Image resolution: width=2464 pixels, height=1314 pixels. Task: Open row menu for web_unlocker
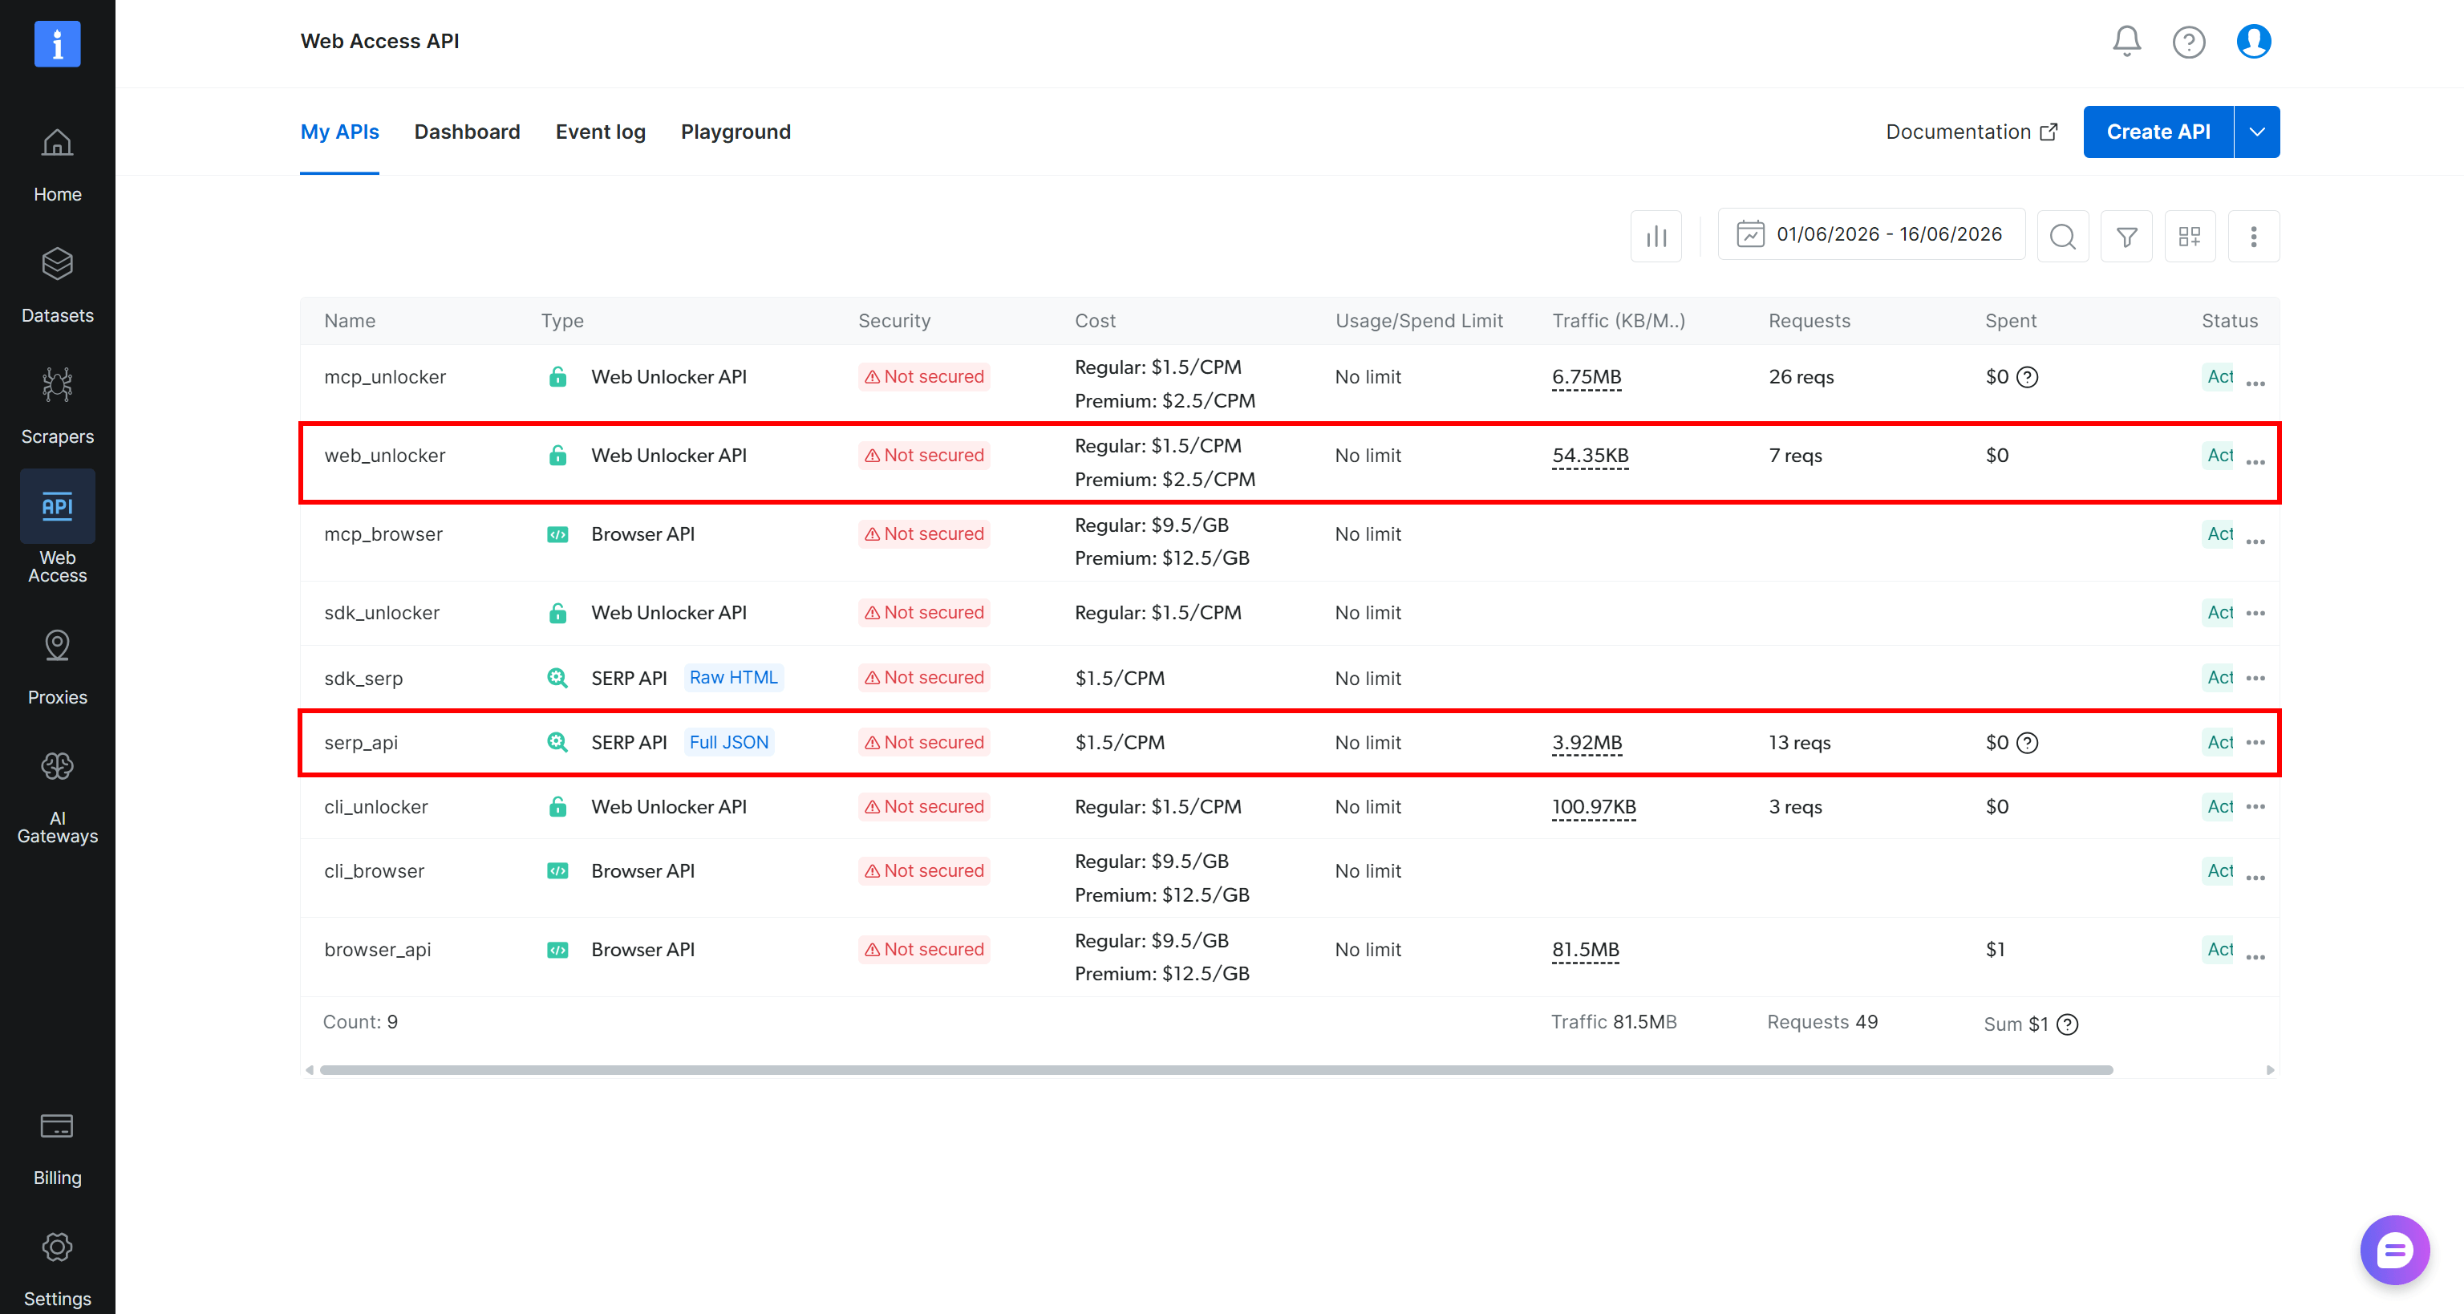pos(2255,462)
